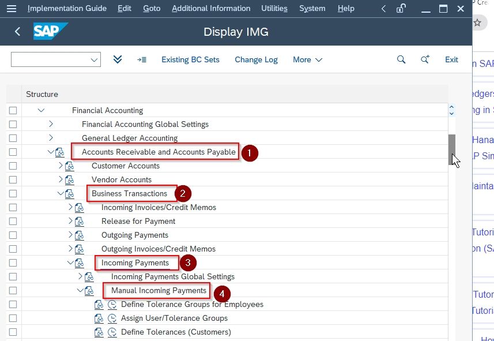Go back using the header back arrow
The image size is (494, 341).
[18, 32]
